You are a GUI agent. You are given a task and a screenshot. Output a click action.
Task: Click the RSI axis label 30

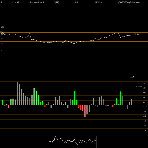pos(2,44)
